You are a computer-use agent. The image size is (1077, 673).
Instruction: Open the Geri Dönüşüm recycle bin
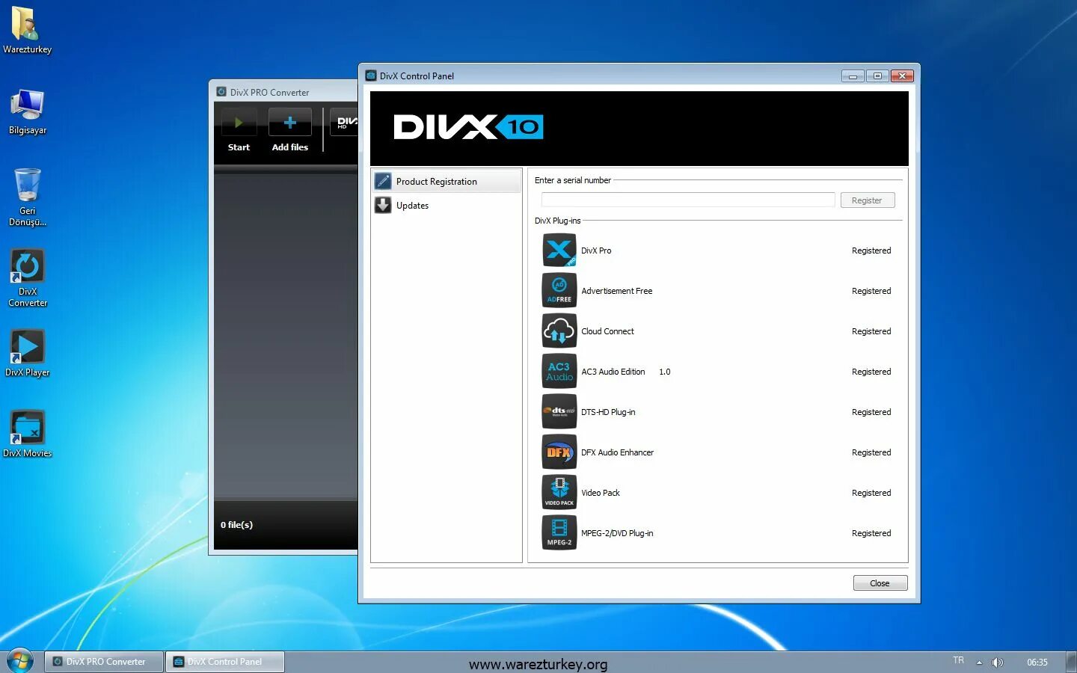(27, 197)
